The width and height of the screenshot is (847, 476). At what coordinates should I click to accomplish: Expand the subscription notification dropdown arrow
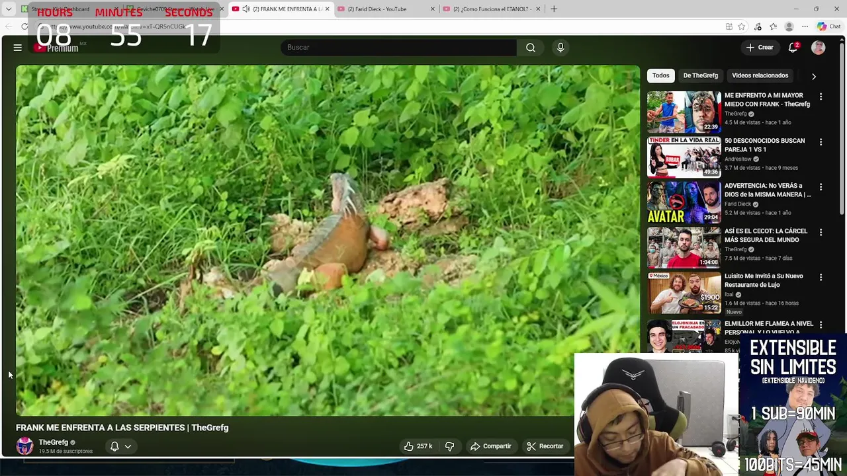tap(128, 446)
